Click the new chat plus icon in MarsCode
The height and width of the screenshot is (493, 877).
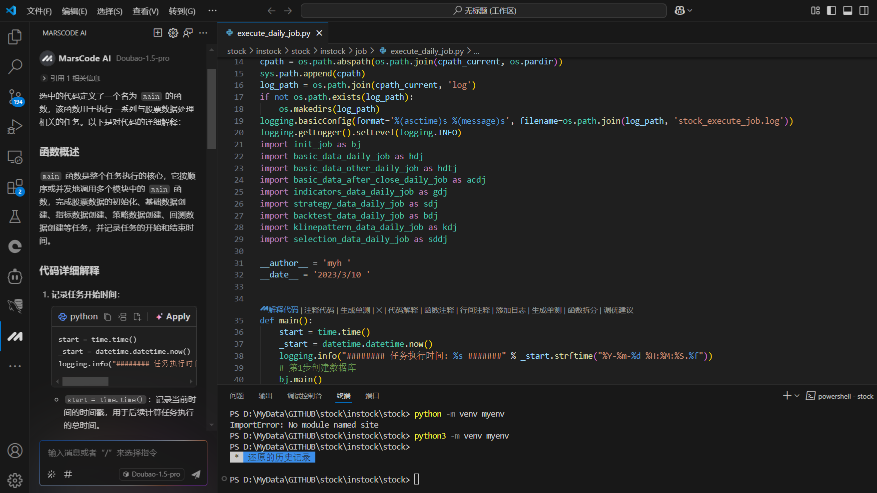(158, 33)
